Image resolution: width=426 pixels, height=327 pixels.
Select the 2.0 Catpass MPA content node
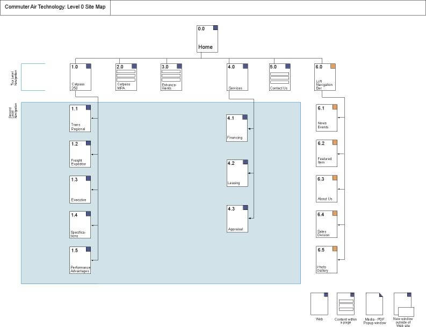point(126,77)
